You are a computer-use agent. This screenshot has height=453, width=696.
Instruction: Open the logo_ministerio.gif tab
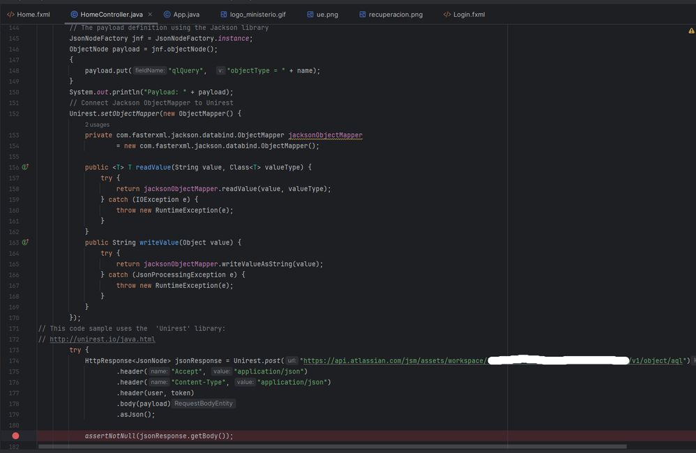click(253, 15)
